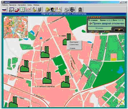The height and width of the screenshot is (109, 128).
Task: Select Мониторинг in the context menu
Action: 74,42
